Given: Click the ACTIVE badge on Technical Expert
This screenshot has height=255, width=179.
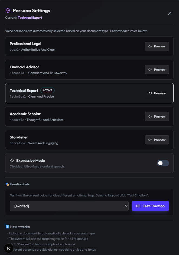Looking at the screenshot, I should point(47,90).
